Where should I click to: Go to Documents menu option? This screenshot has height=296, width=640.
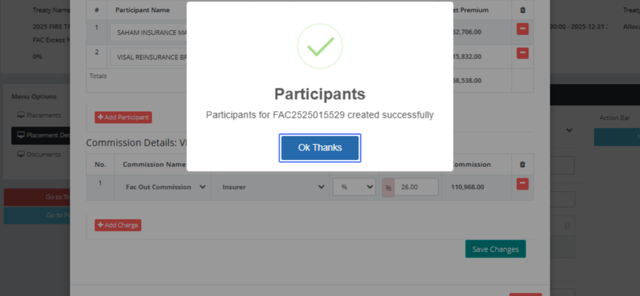coord(44,154)
